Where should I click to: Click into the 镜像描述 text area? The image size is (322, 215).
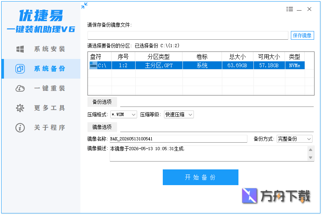(208, 153)
